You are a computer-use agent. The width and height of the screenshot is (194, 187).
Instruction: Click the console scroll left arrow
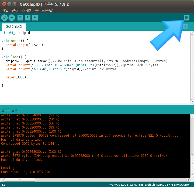click(x=2, y=180)
